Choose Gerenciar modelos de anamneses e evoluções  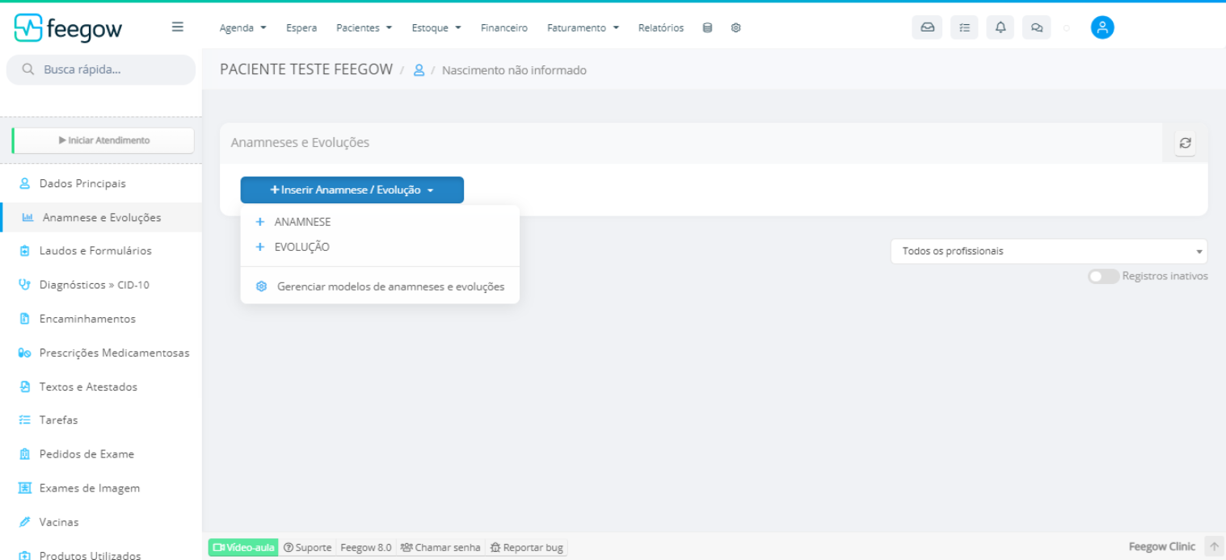(380, 286)
